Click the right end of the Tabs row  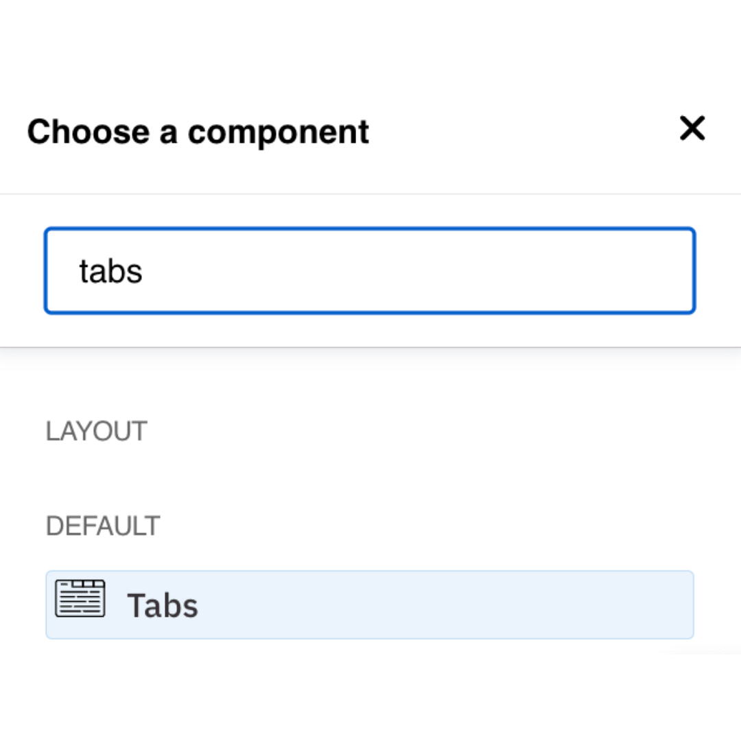(x=659, y=604)
